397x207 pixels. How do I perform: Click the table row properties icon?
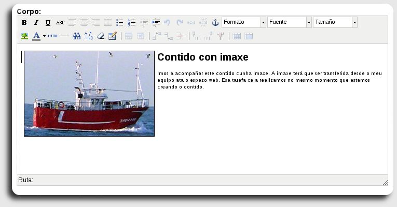[129, 36]
